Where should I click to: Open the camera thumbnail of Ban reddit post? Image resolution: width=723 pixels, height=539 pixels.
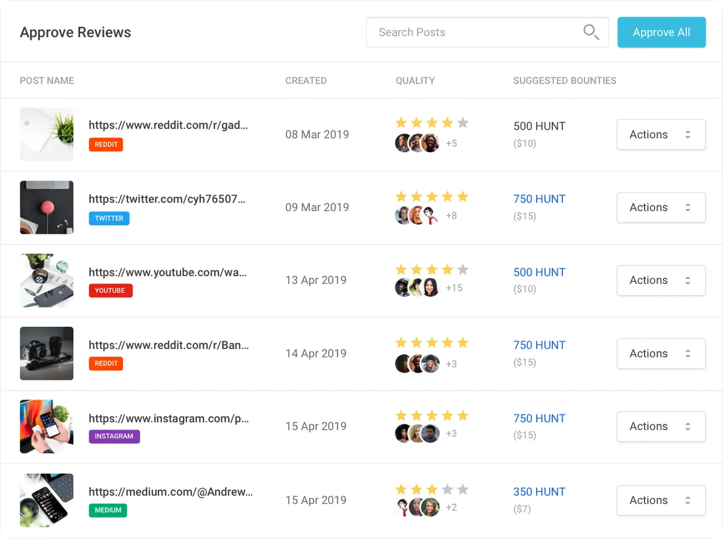point(47,353)
